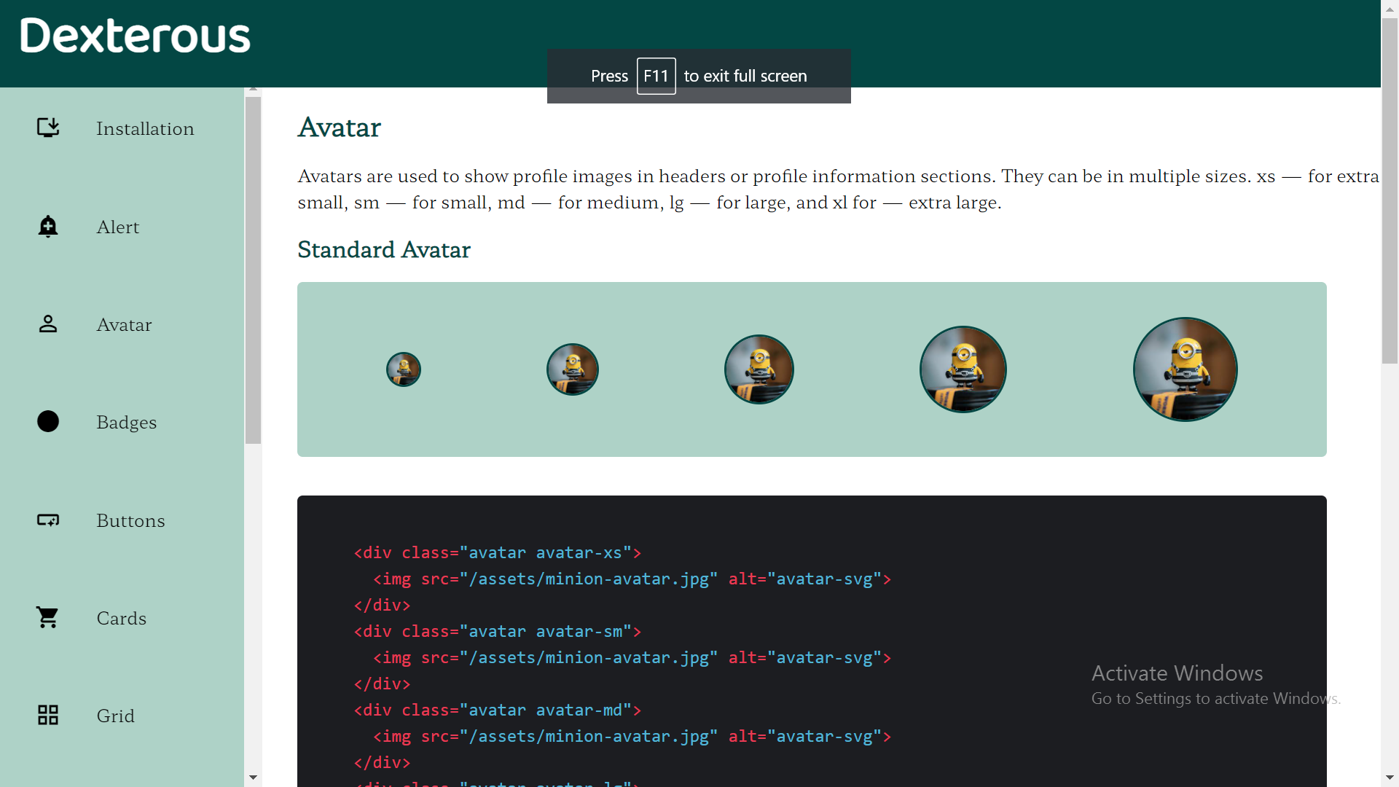Image resolution: width=1399 pixels, height=787 pixels.
Task: Click the Cards shopping cart icon
Action: (x=47, y=617)
